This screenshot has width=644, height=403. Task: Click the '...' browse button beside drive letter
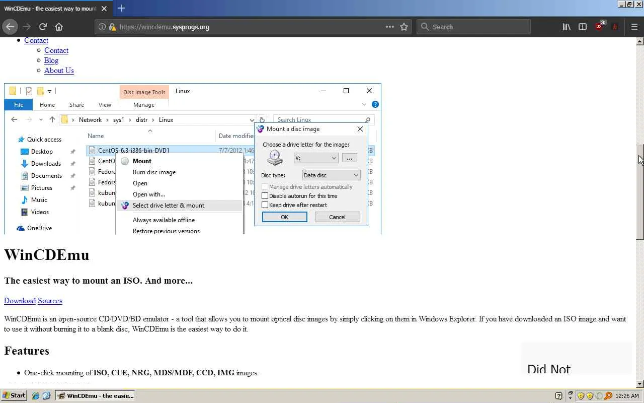coord(349,158)
